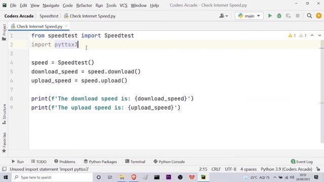Screen dimensions: 324x182
Task: Click the weak warning count indicator
Action: click(x=303, y=35)
